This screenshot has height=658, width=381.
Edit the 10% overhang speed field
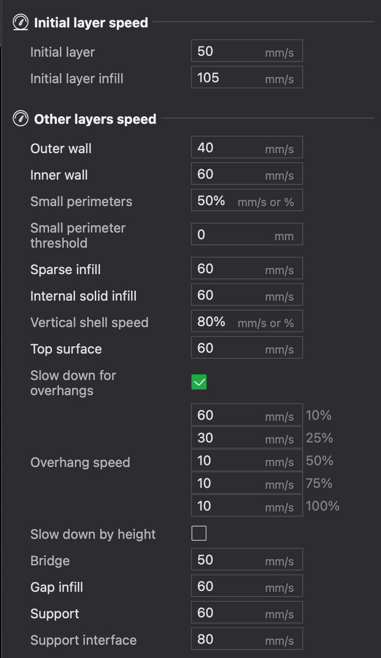(247, 415)
